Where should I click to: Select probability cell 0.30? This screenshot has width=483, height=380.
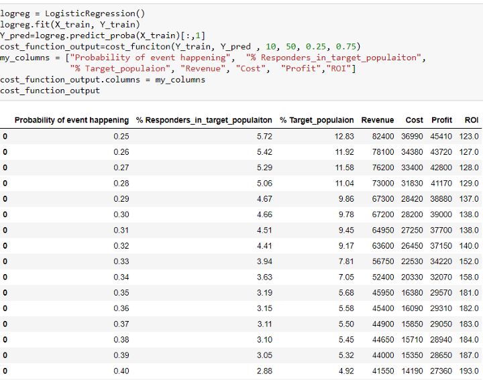[x=121, y=214]
